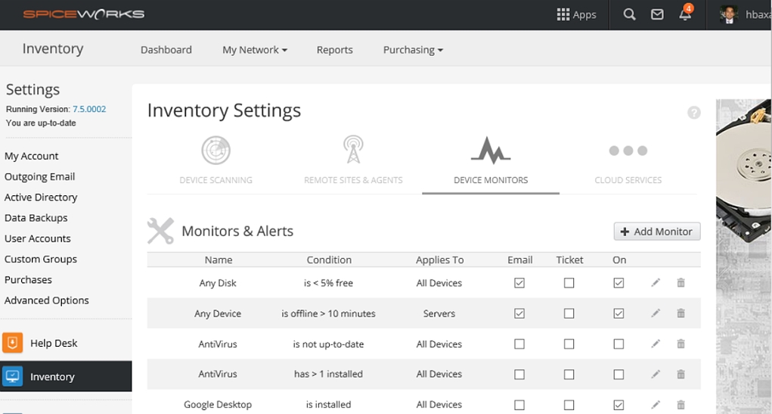Enable Ticket for Any Device monitor
The height and width of the screenshot is (414, 772).
coord(569,313)
